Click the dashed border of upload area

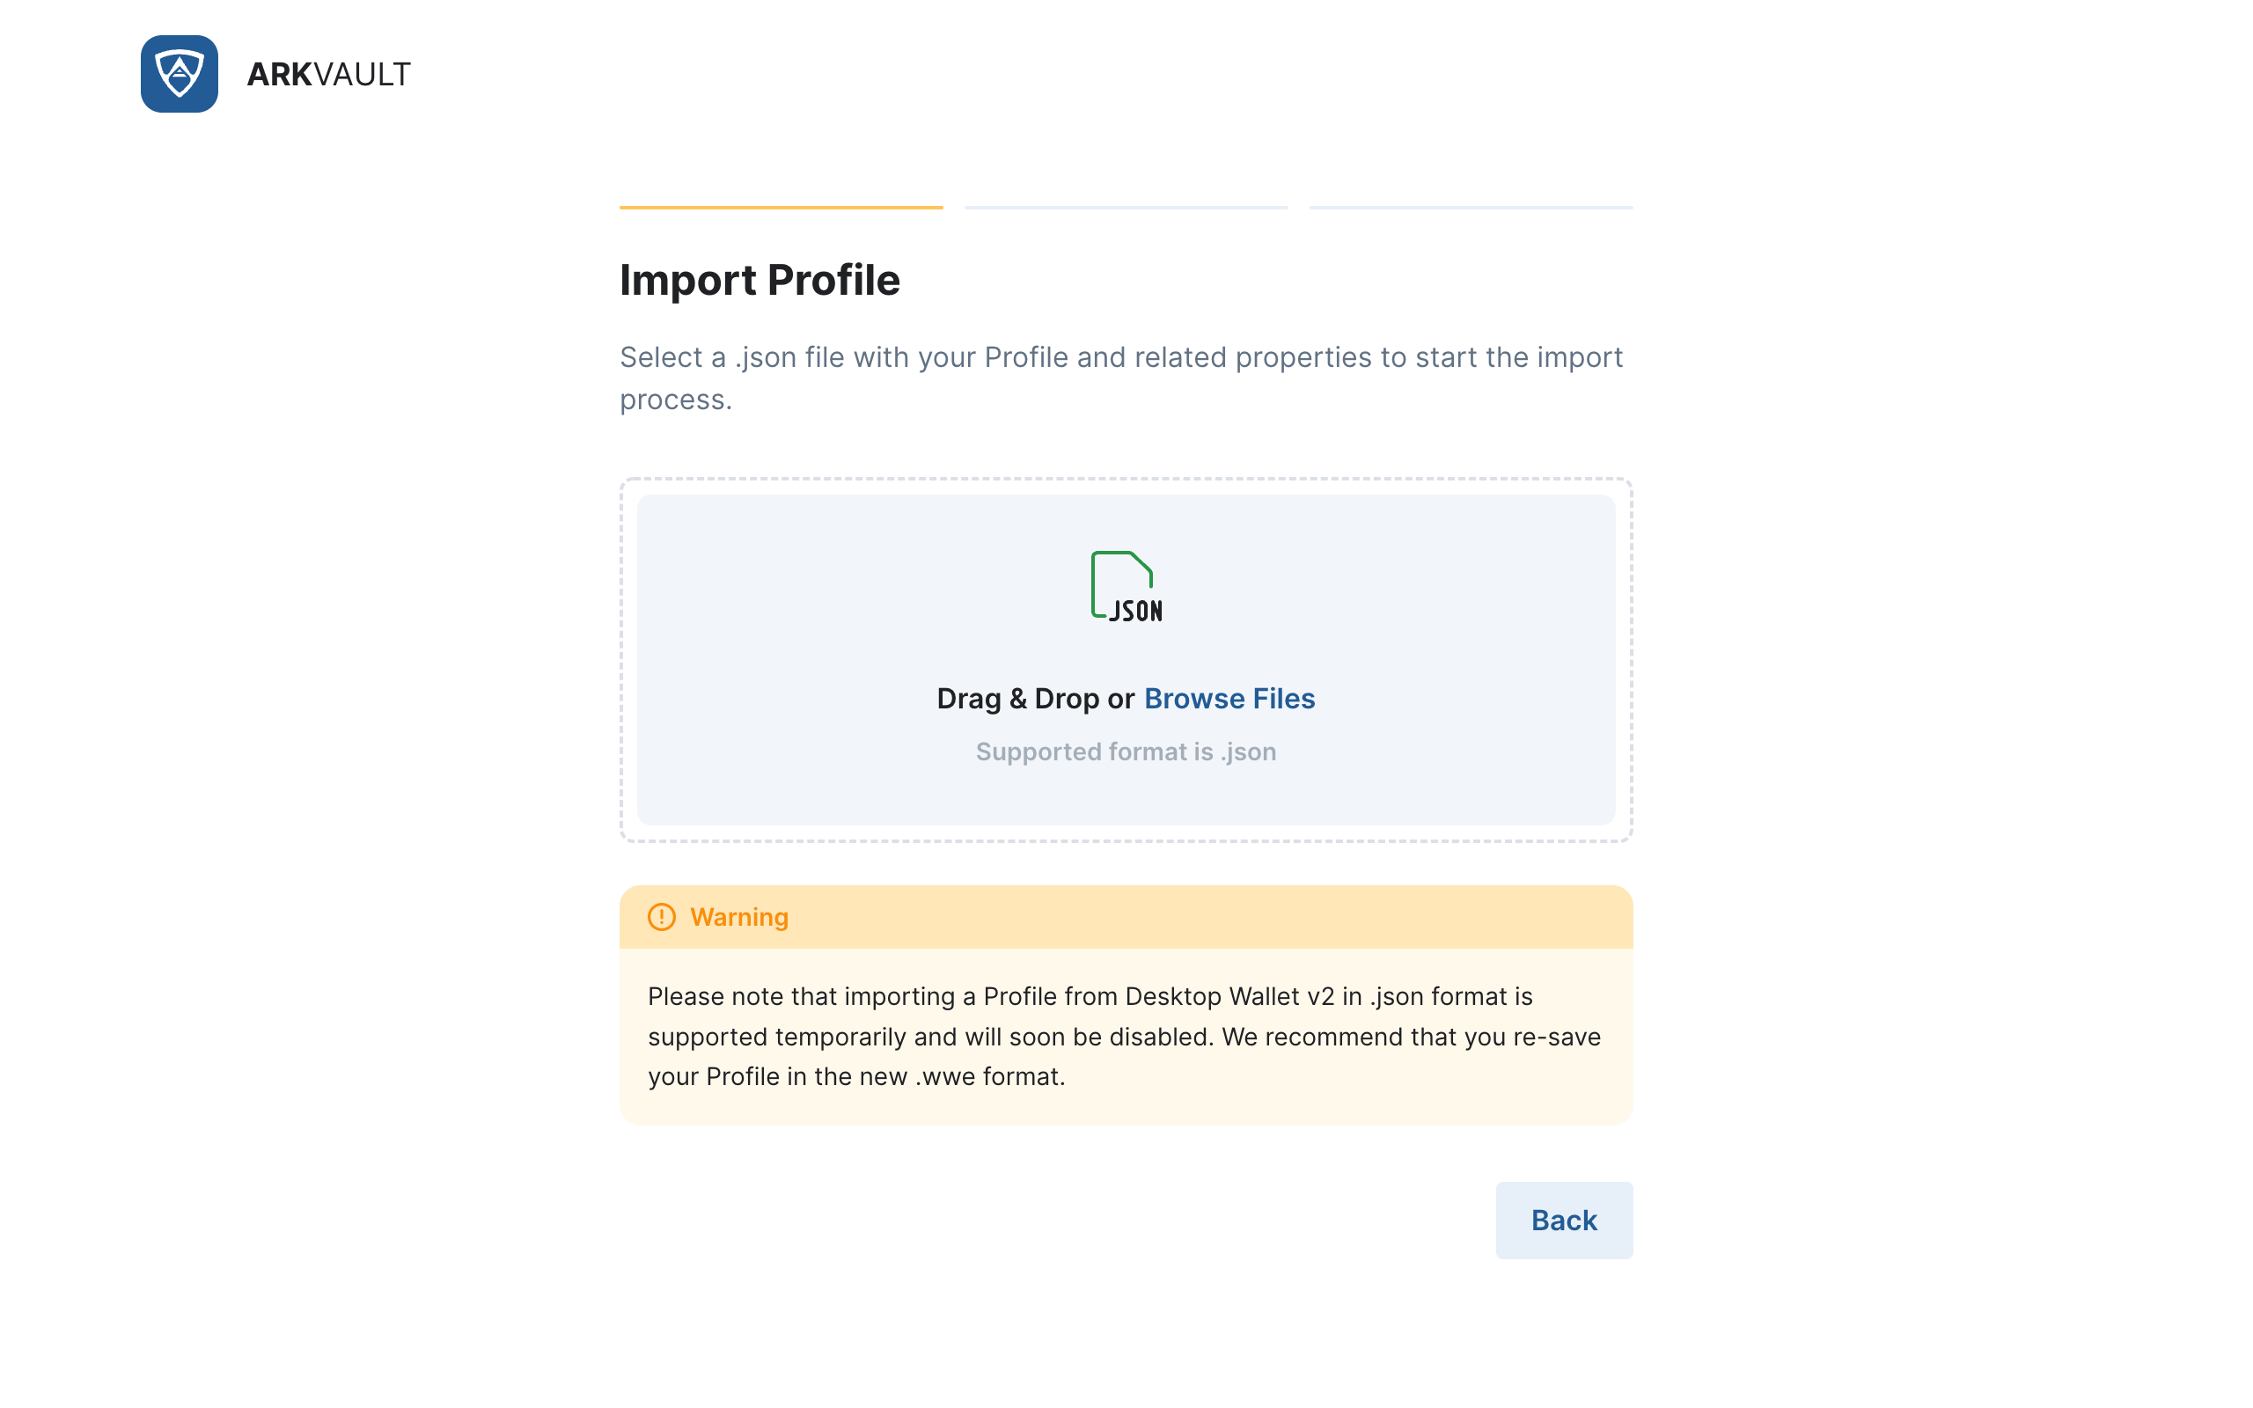1126,480
